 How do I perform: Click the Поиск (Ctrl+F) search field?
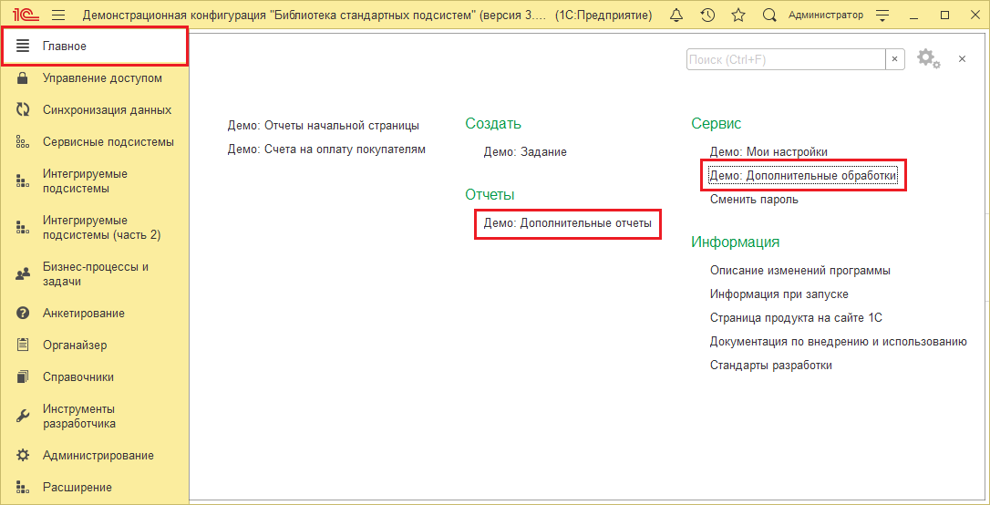786,59
